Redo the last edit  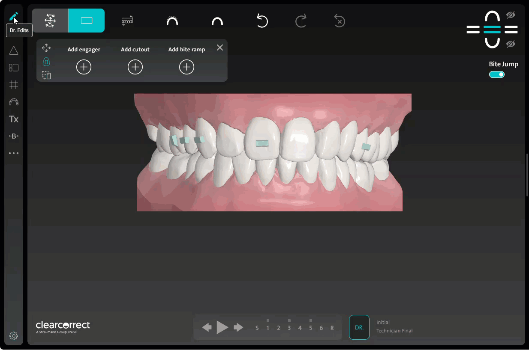(301, 21)
